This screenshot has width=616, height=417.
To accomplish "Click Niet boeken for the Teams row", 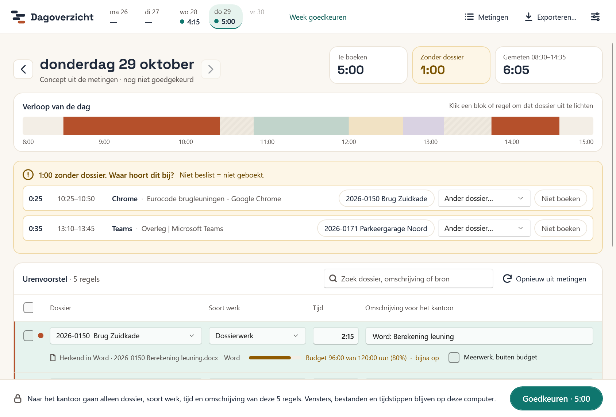I will click(561, 229).
